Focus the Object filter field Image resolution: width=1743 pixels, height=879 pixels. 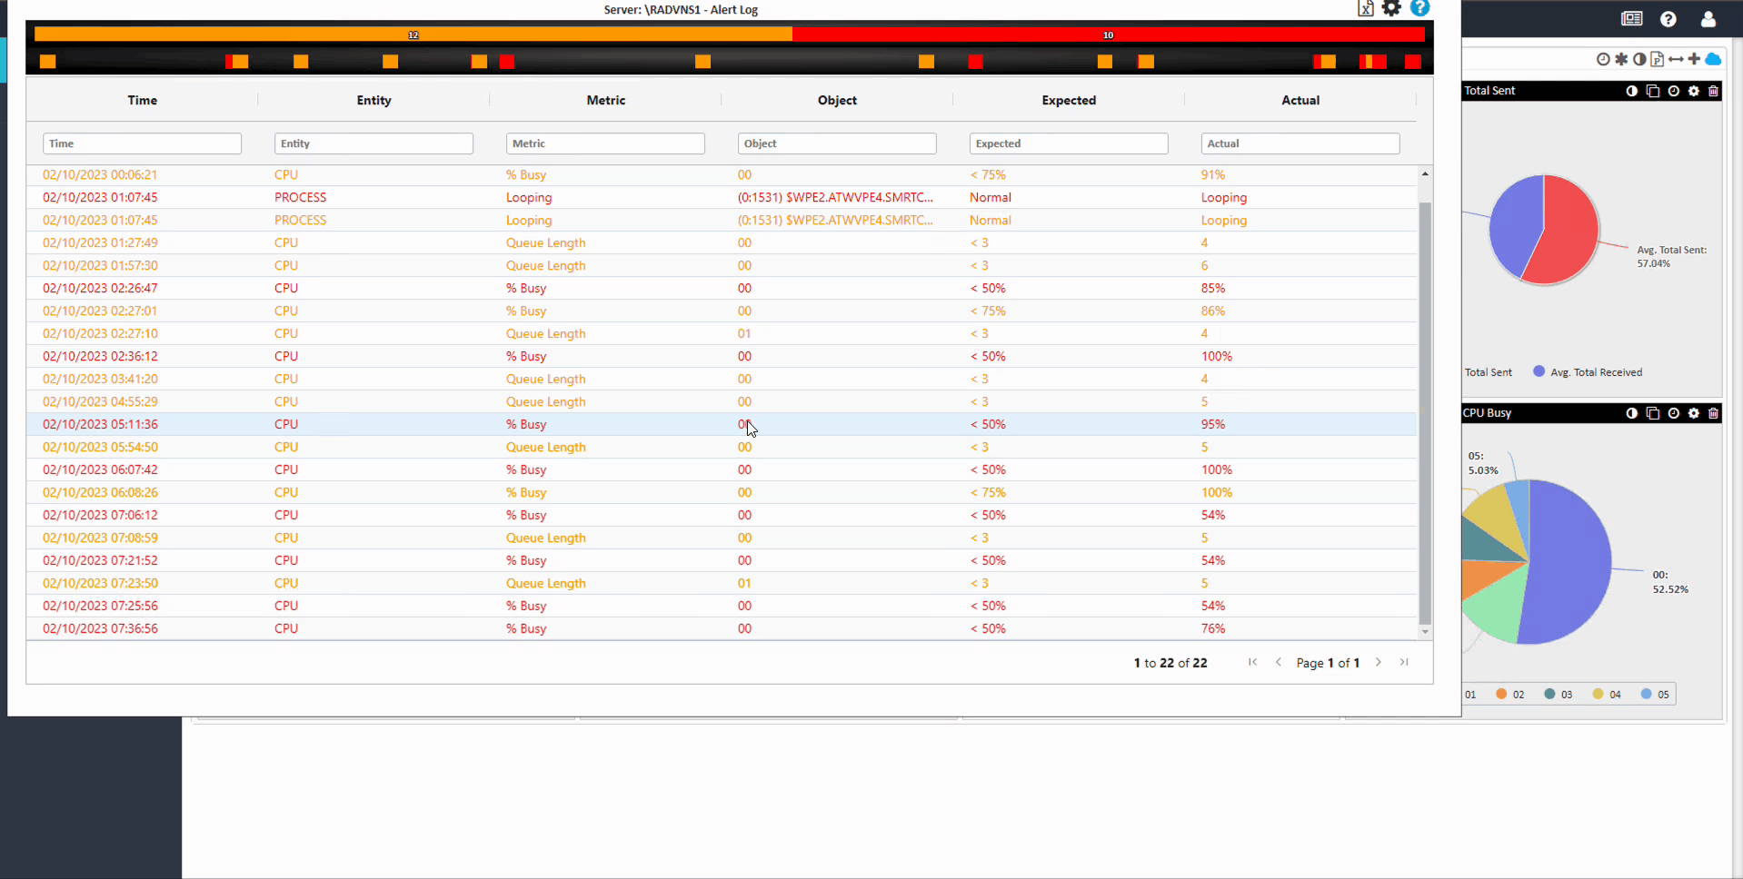[x=837, y=143]
